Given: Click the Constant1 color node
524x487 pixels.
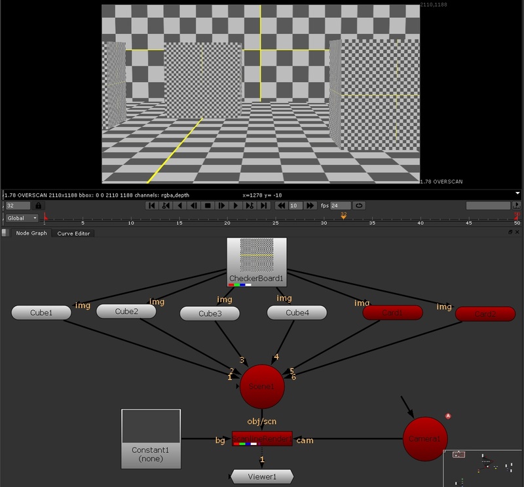Looking at the screenshot, I should tap(151, 439).
